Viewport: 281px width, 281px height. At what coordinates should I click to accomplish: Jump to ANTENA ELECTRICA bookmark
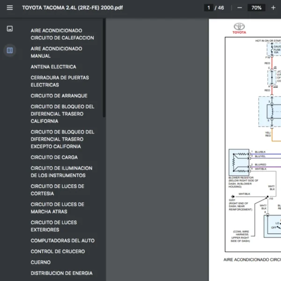pyautogui.click(x=53, y=67)
